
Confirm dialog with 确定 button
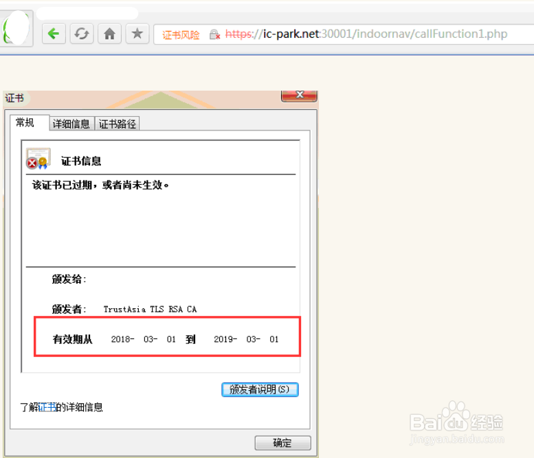tap(282, 443)
